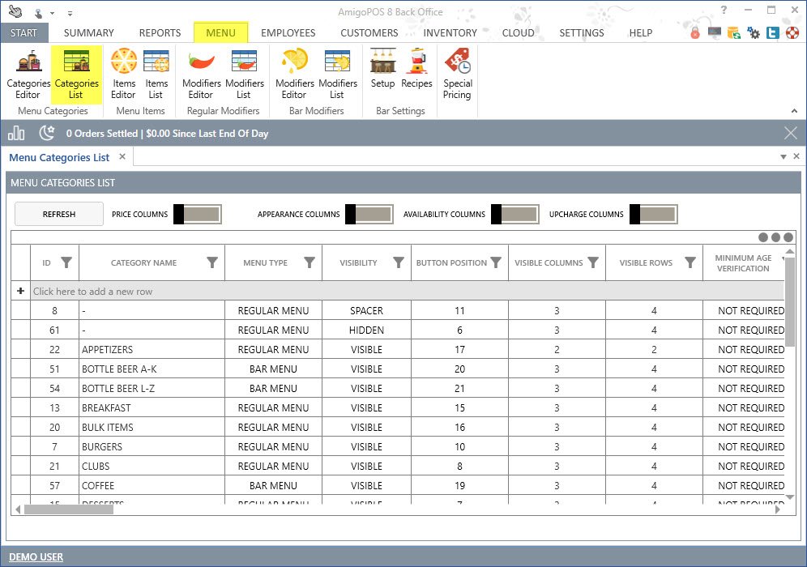
Task: Open the Category Name column filter
Action: 212,262
